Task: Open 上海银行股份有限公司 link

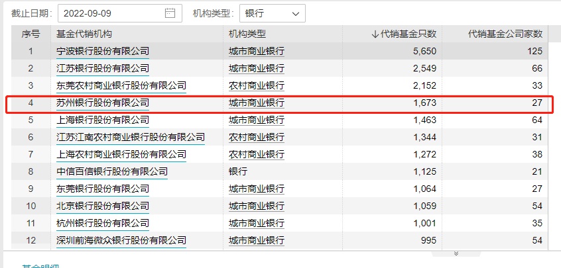Action: coord(103,120)
